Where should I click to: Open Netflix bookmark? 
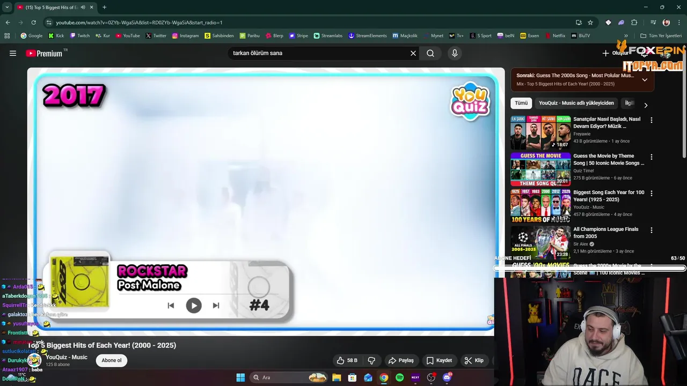point(555,35)
